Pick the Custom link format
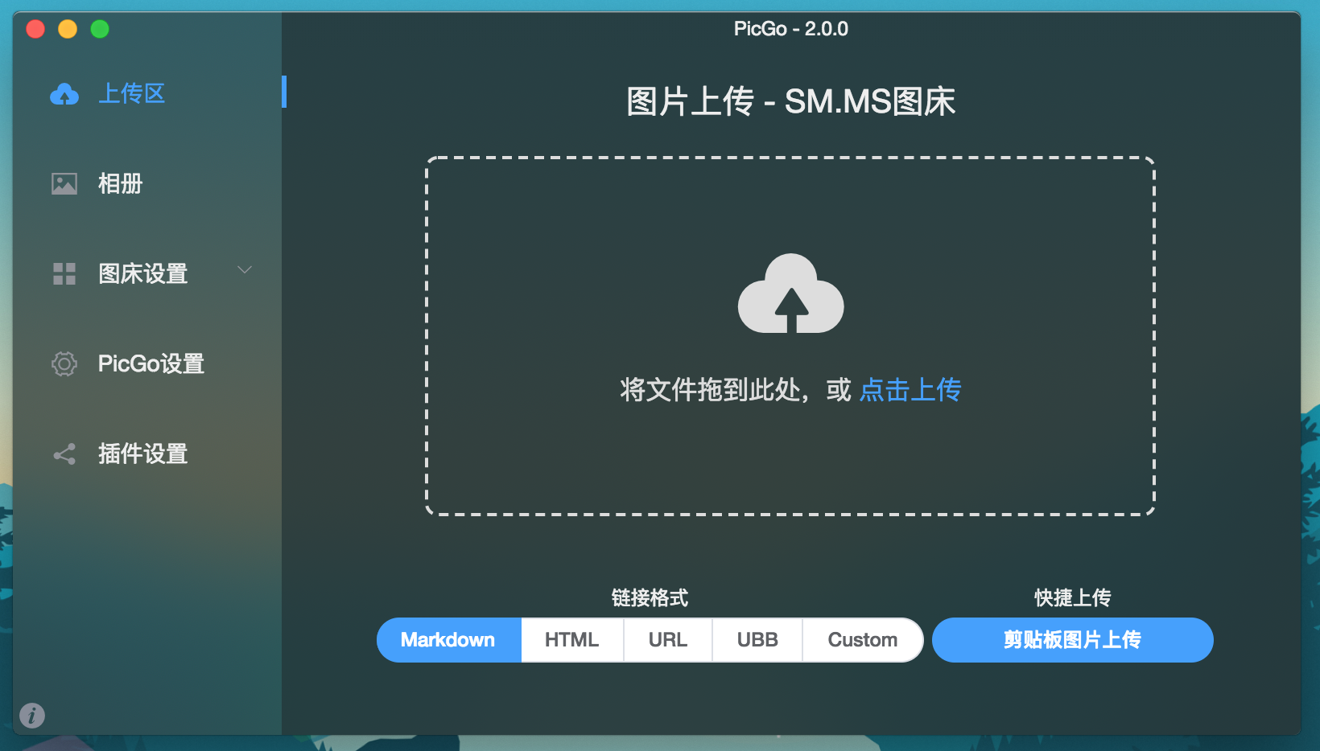 tap(862, 640)
